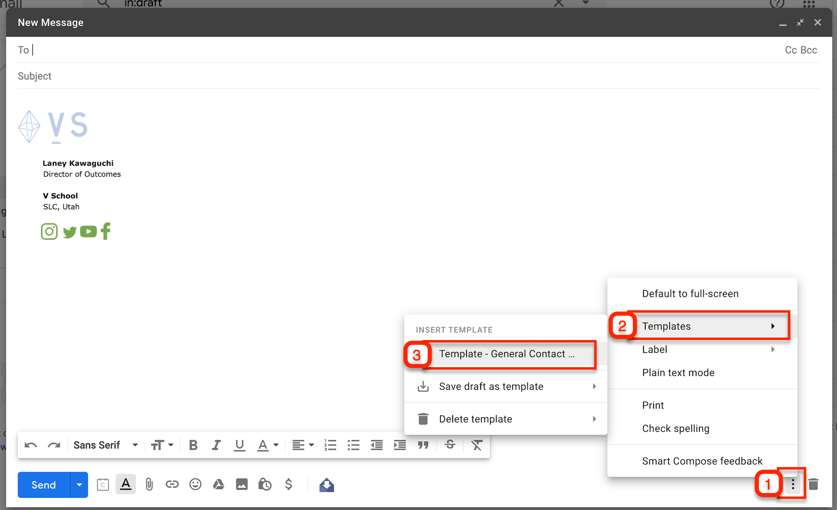
Task: Select Template - General Contact from the menu
Action: [x=506, y=354]
